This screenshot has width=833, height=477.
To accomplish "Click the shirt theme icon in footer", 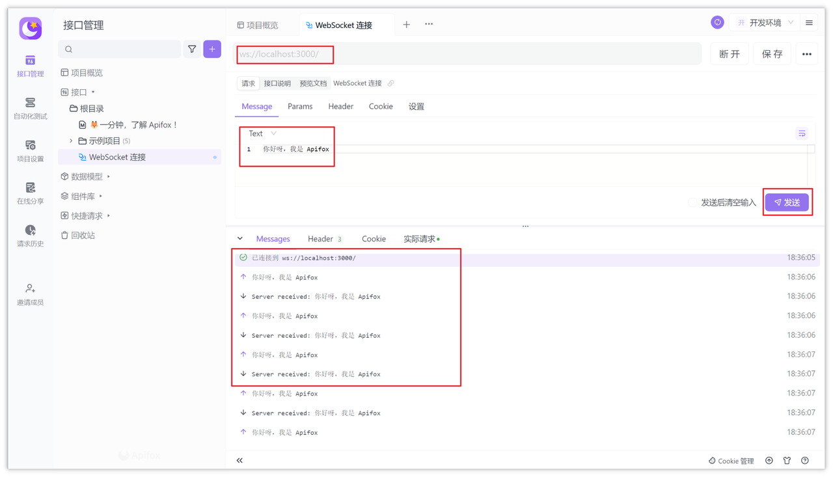I will pos(787,461).
